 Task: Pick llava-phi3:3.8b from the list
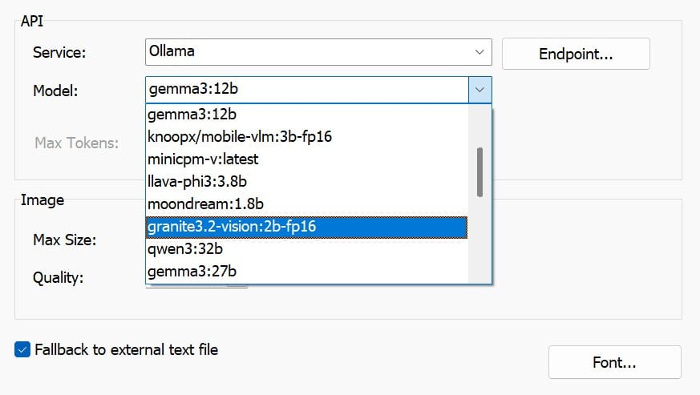(306, 181)
